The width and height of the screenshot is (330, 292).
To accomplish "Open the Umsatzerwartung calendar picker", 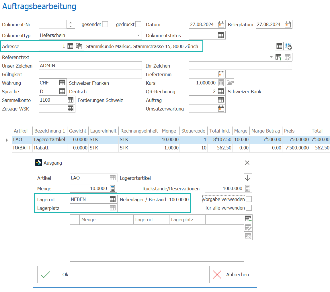I will pyautogui.click(x=221, y=108).
